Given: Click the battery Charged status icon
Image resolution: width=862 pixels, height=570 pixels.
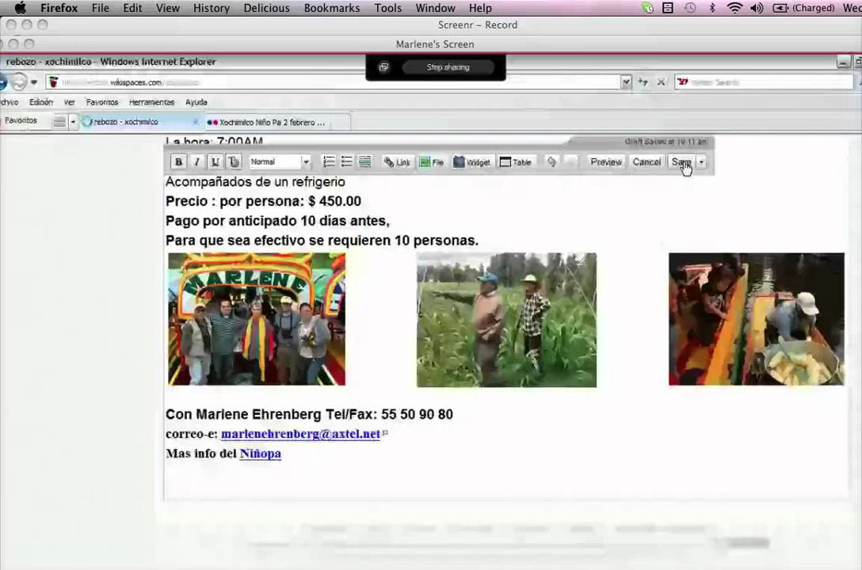Looking at the screenshot, I should 804,8.
